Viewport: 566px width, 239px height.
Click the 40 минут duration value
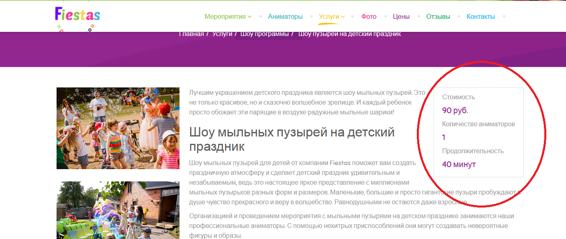459,164
